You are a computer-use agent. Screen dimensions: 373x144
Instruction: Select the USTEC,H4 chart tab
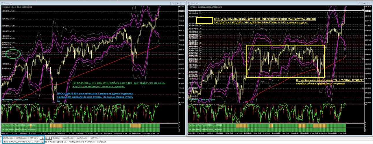95,138
